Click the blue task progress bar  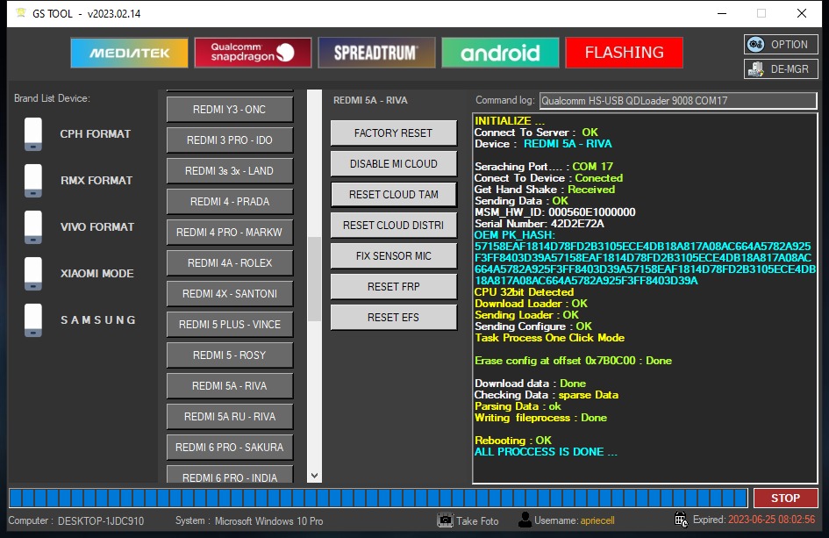pyautogui.click(x=378, y=498)
